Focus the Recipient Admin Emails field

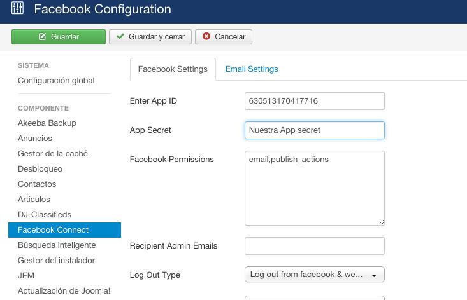[x=314, y=246]
